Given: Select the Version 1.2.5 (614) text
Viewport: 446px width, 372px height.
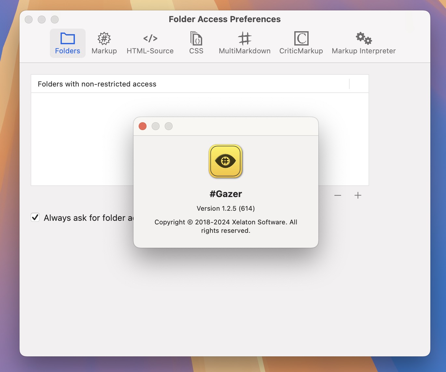Looking at the screenshot, I should point(226,208).
